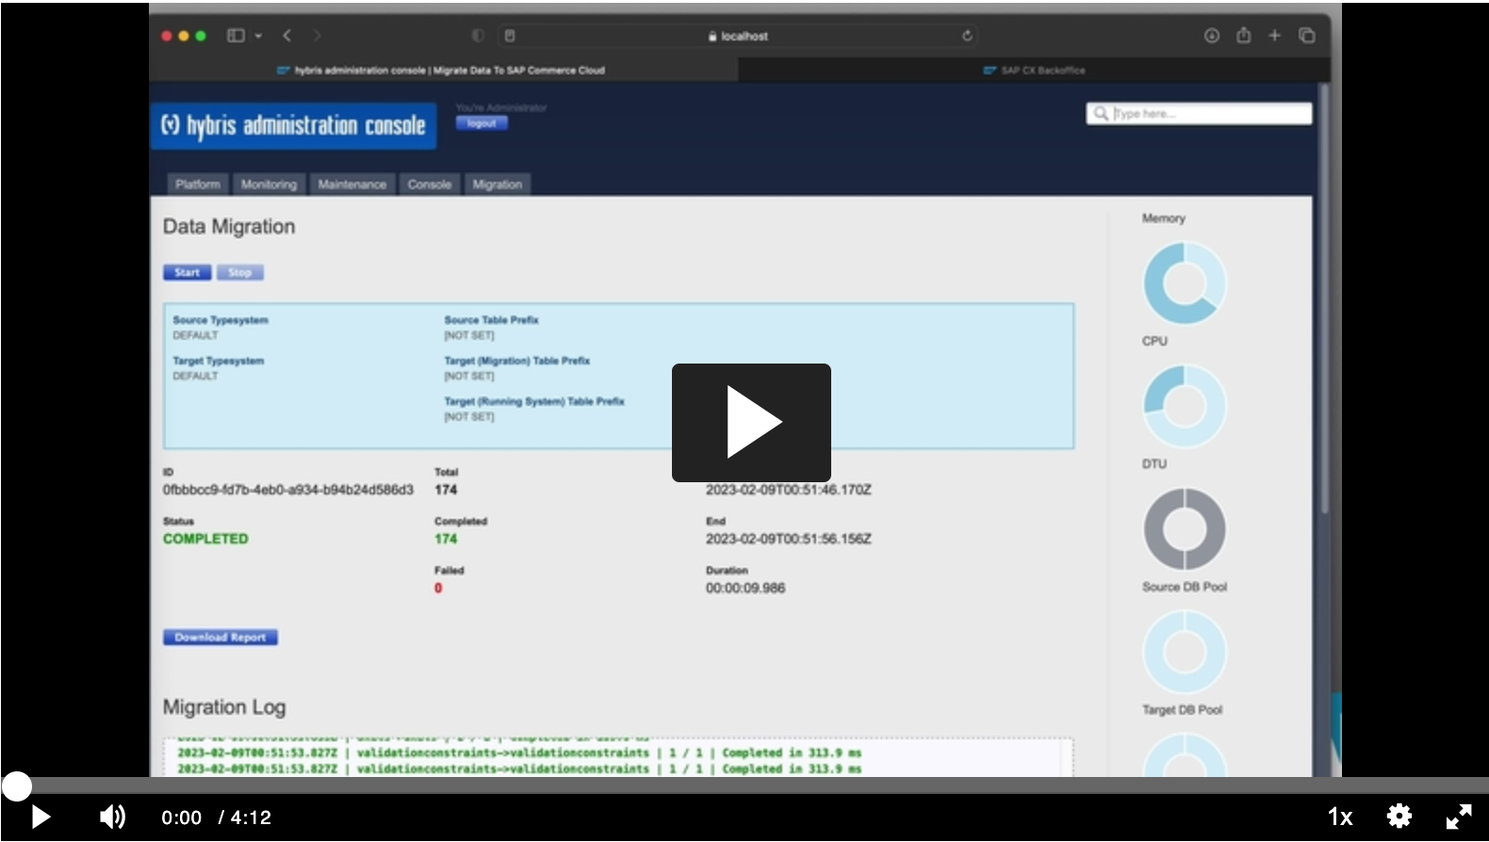1489x842 pixels.
Task: Enter fullscreen video mode
Action: coord(1459,817)
